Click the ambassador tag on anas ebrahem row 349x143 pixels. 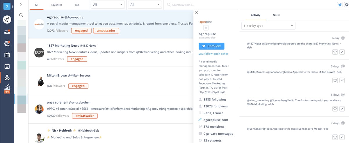85,116
